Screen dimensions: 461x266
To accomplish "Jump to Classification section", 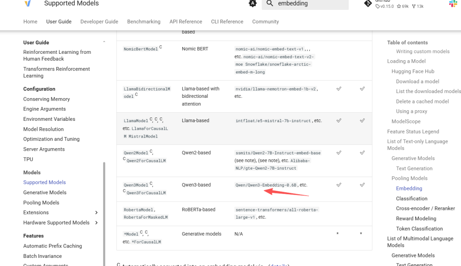I will coord(411,199).
